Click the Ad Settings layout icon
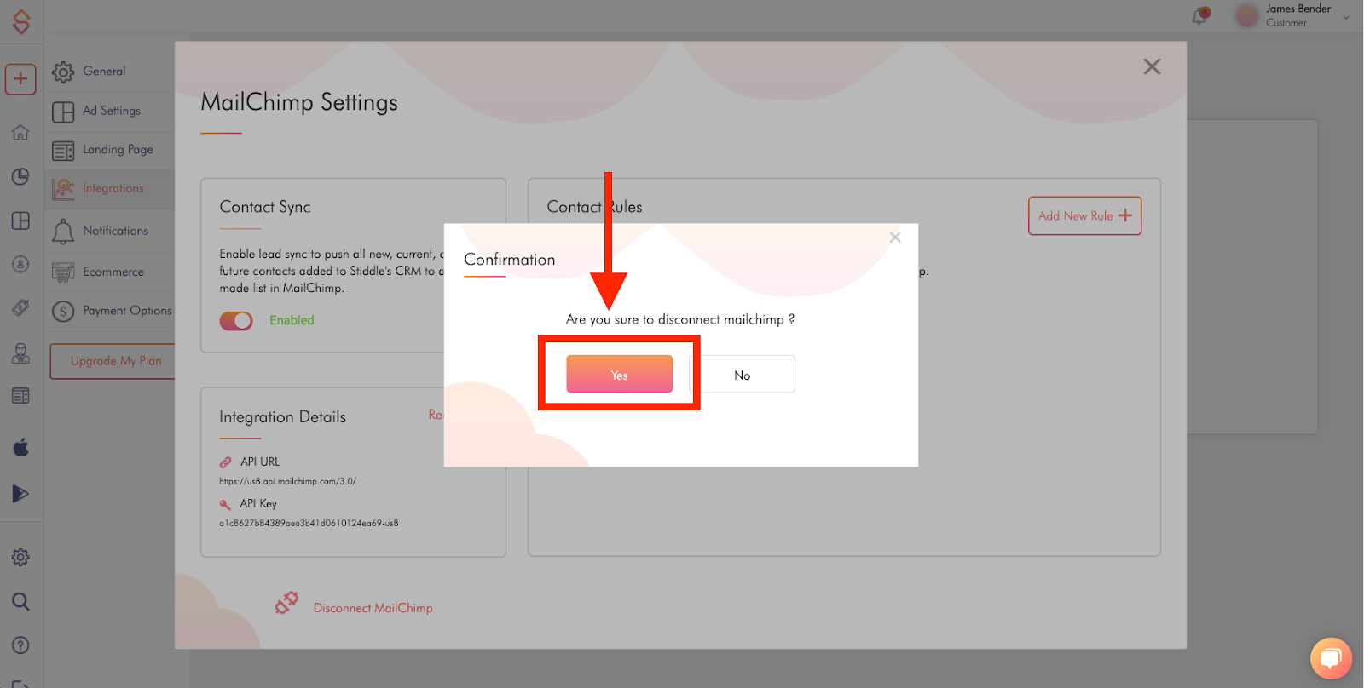This screenshot has width=1364, height=688. pyautogui.click(x=63, y=112)
